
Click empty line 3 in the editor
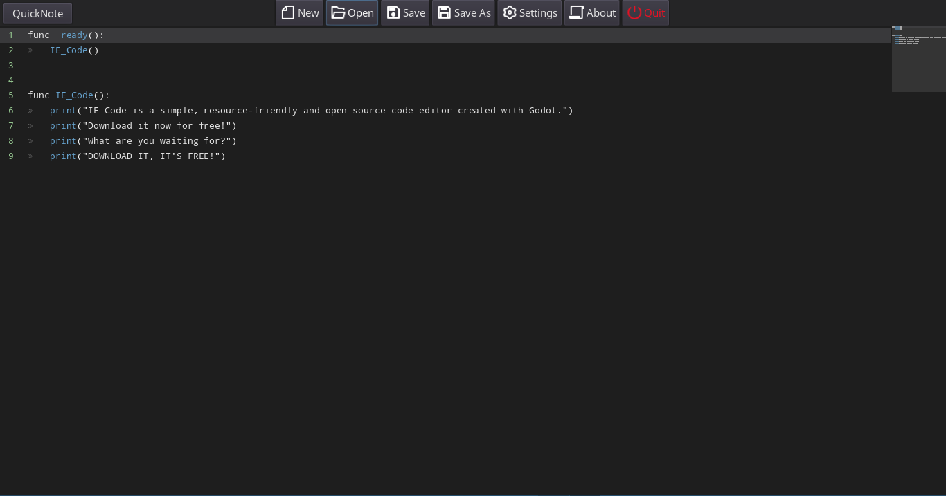[457, 65]
